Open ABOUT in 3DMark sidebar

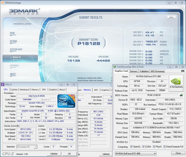click(x=13, y=74)
